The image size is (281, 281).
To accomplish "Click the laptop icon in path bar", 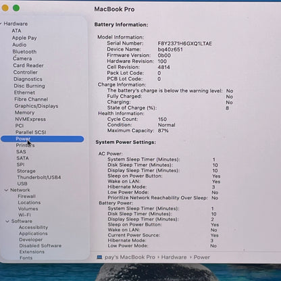I will pos(99,257).
